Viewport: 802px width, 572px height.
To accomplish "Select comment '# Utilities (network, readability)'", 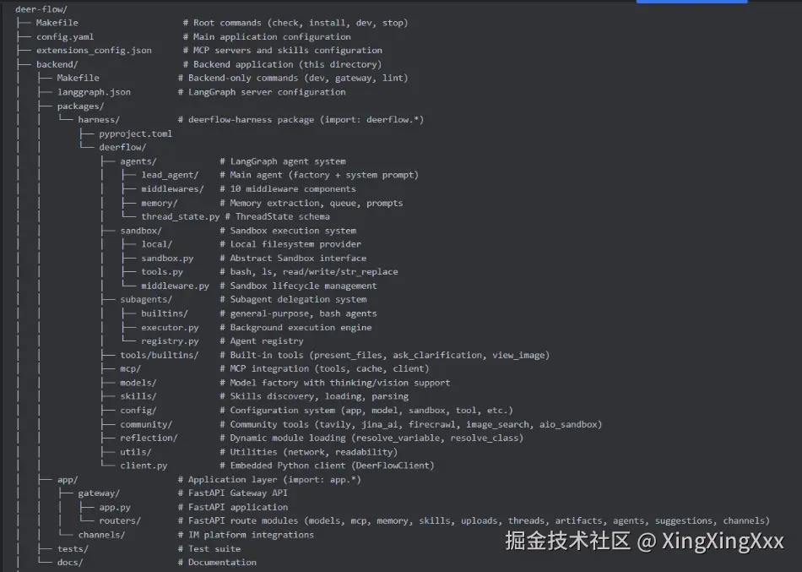I will click(308, 452).
